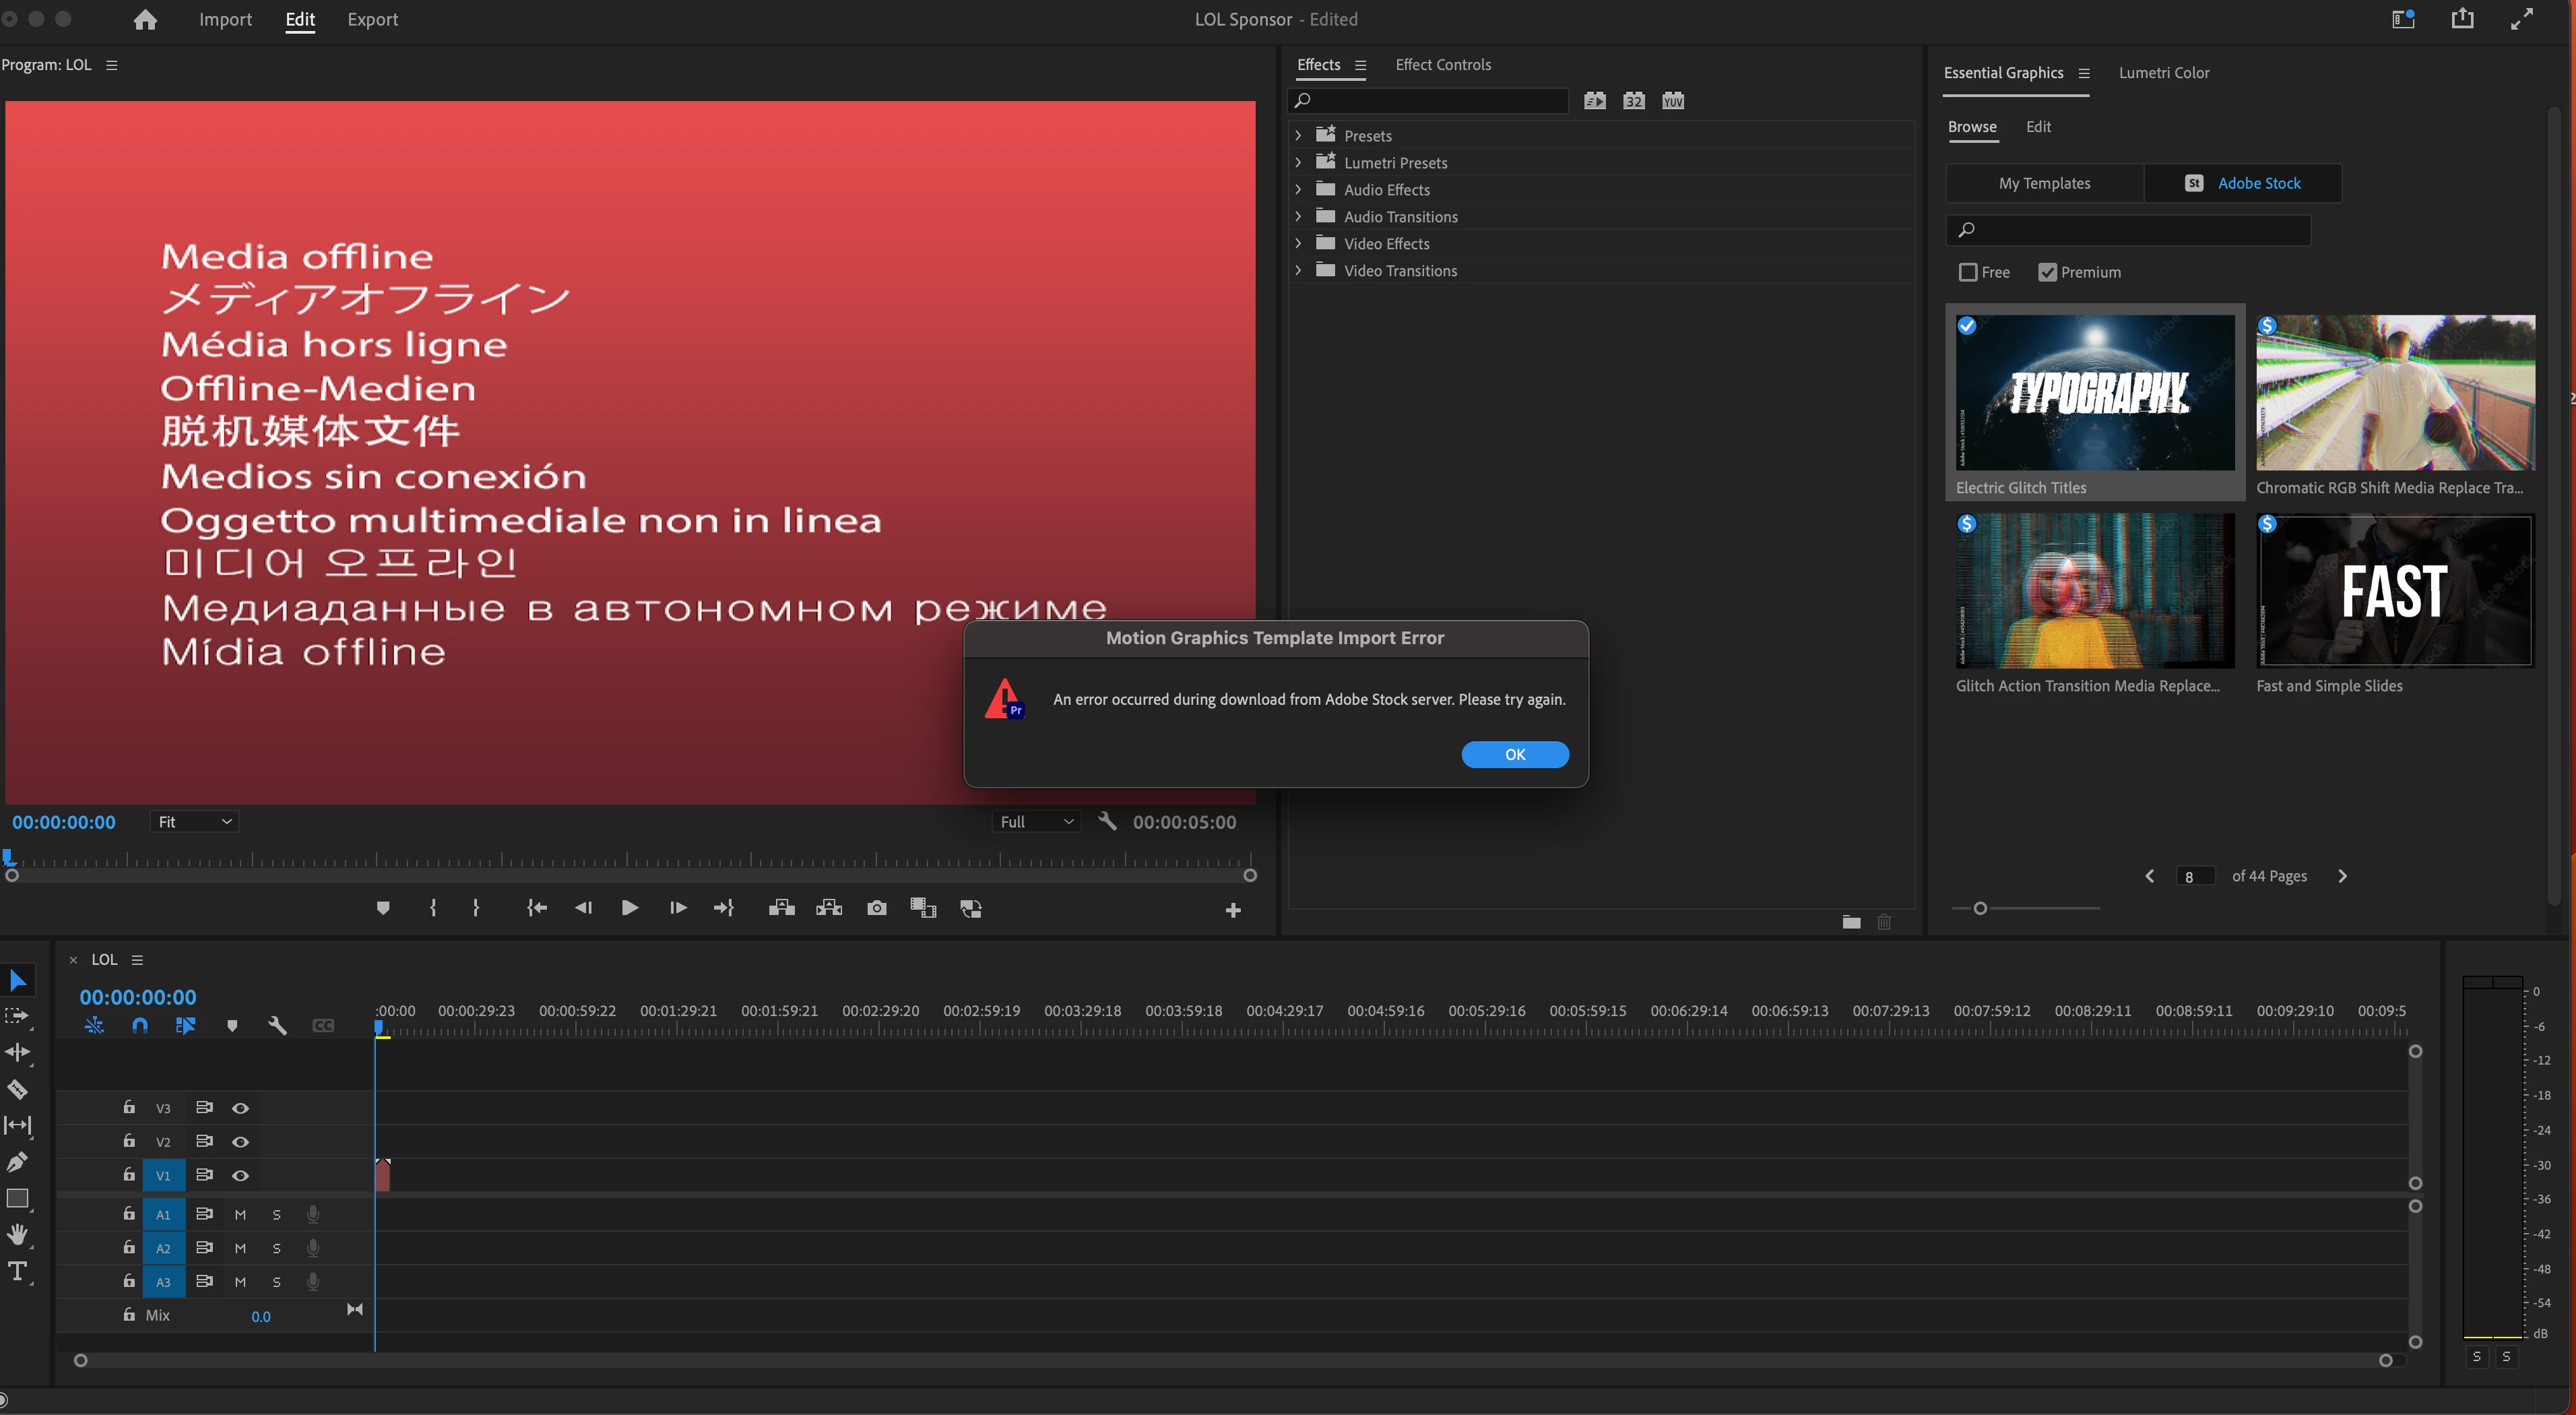
Task: Expand the Video Effects folder
Action: [x=1298, y=243]
